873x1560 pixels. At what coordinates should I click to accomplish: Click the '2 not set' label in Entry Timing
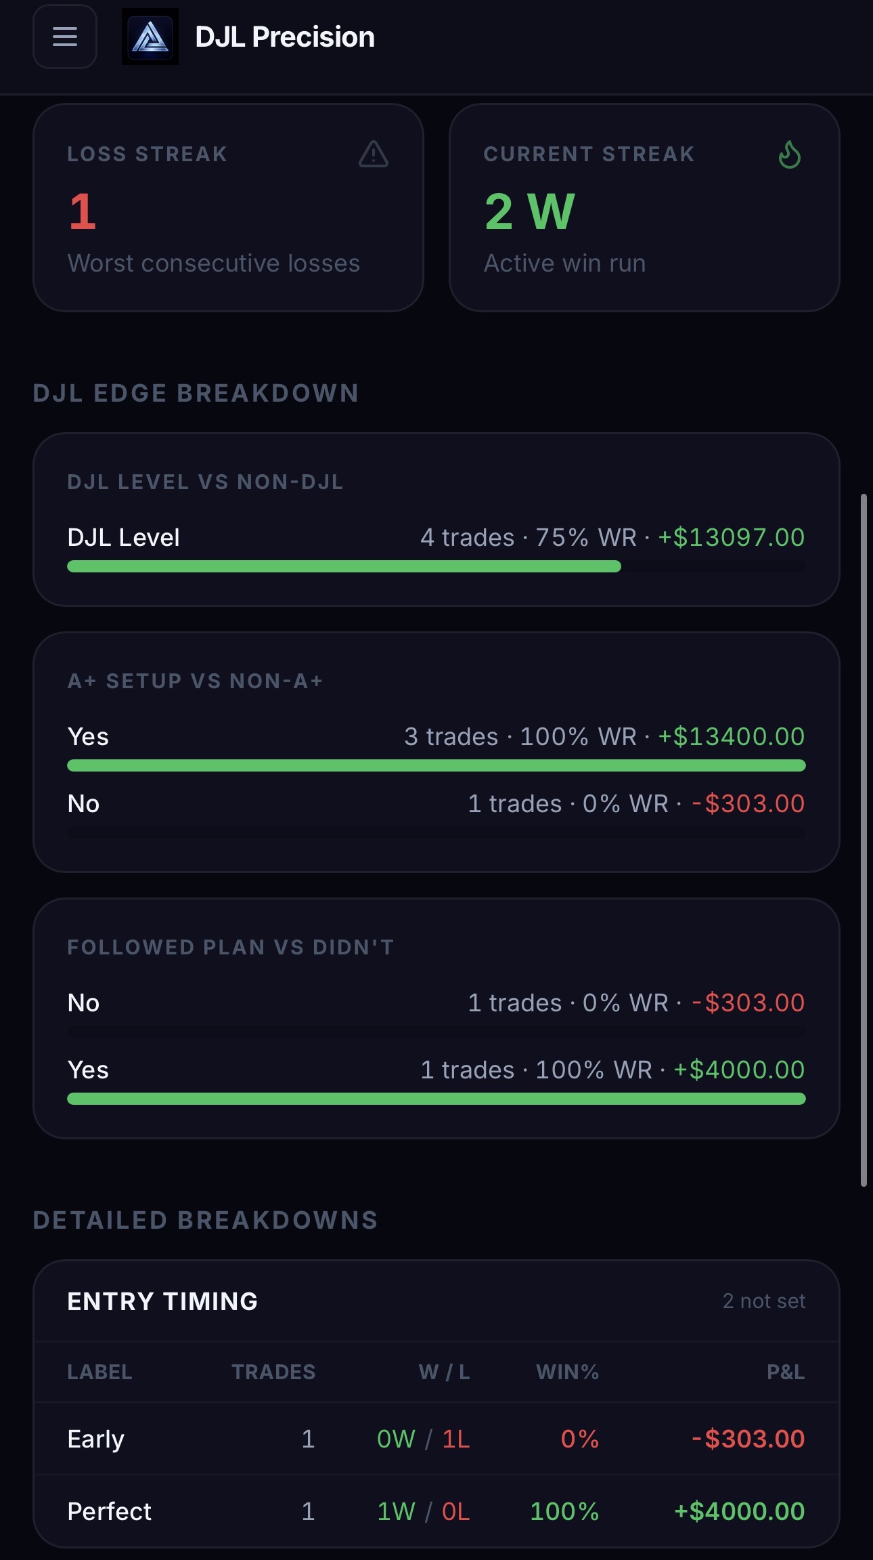coord(763,1301)
